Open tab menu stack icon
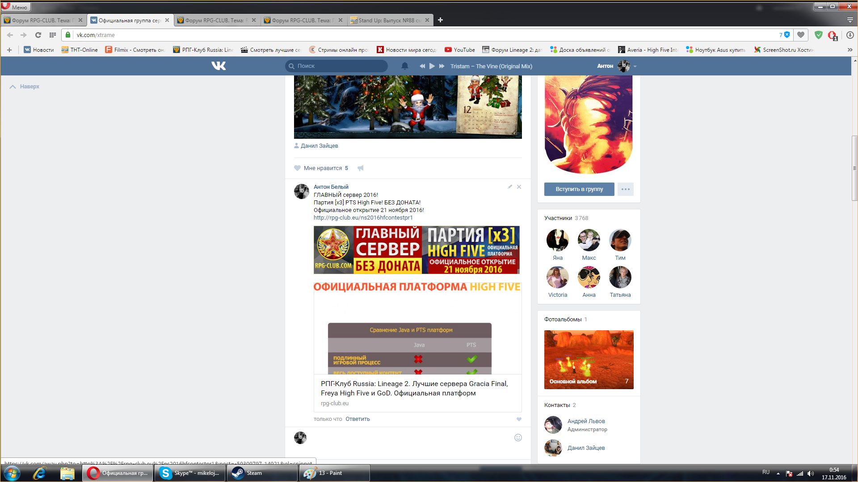This screenshot has width=858, height=482. [x=850, y=20]
